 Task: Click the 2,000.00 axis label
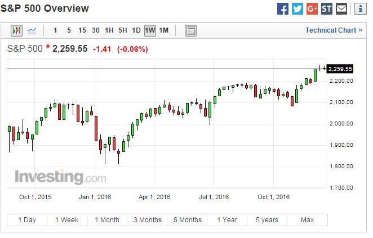pyautogui.click(x=341, y=124)
